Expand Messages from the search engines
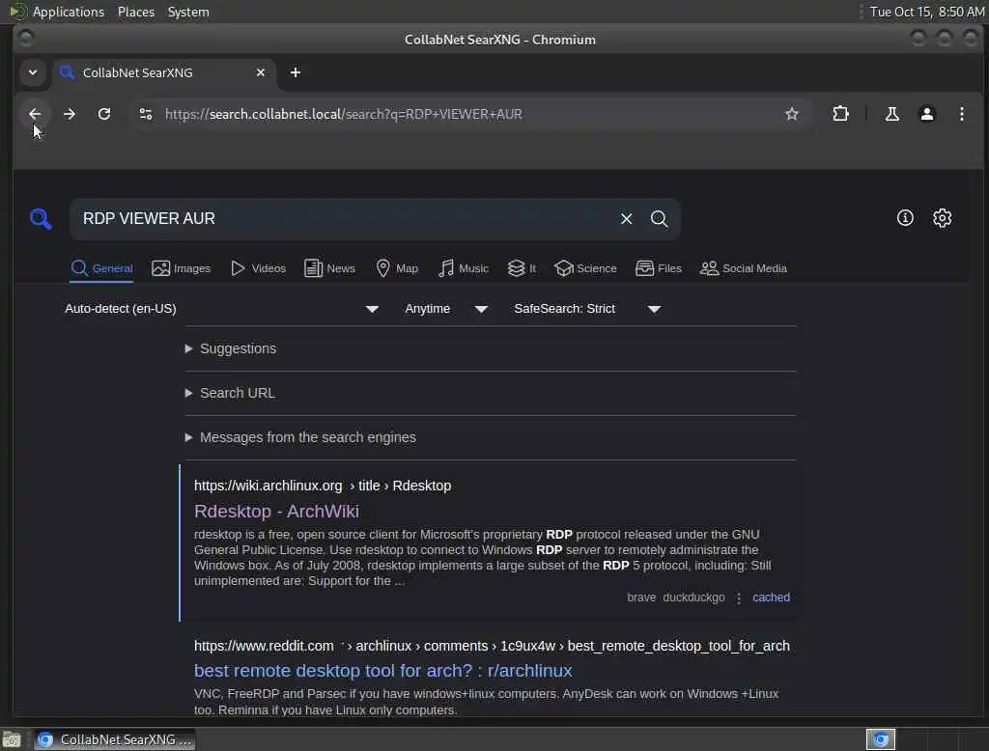 (x=300, y=437)
